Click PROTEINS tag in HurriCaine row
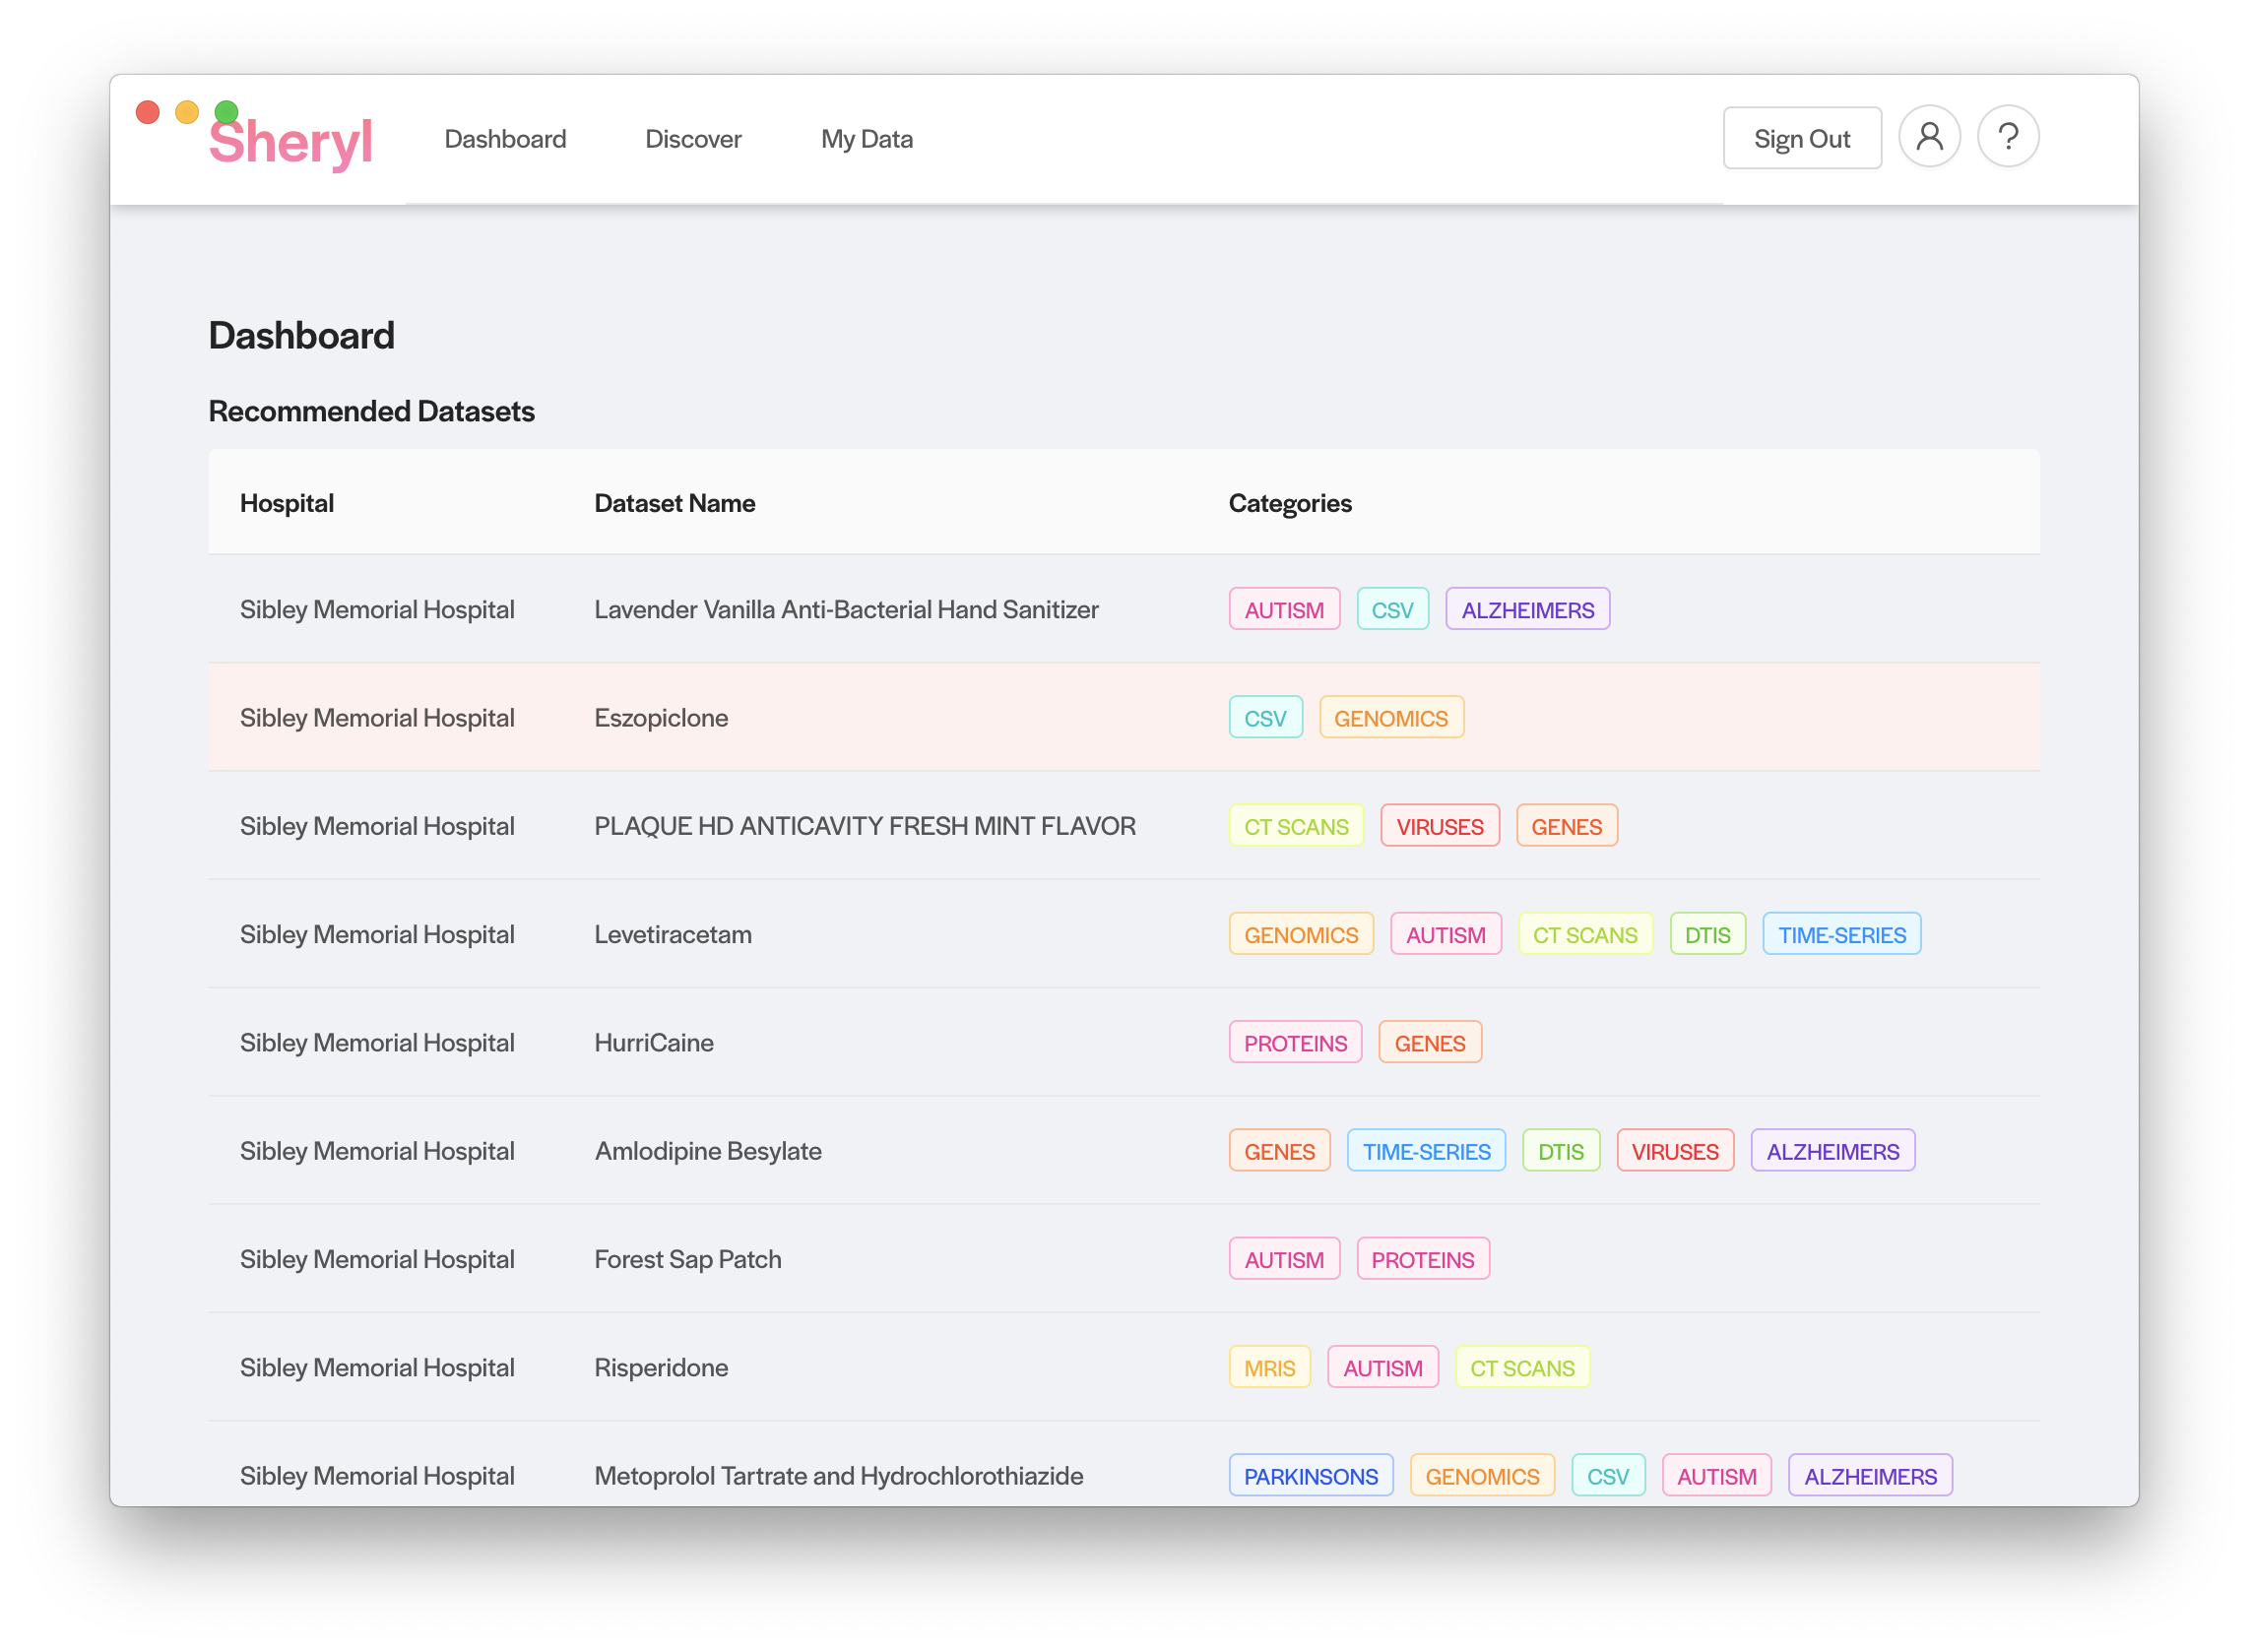The width and height of the screenshot is (2249, 1652). [x=1294, y=1043]
